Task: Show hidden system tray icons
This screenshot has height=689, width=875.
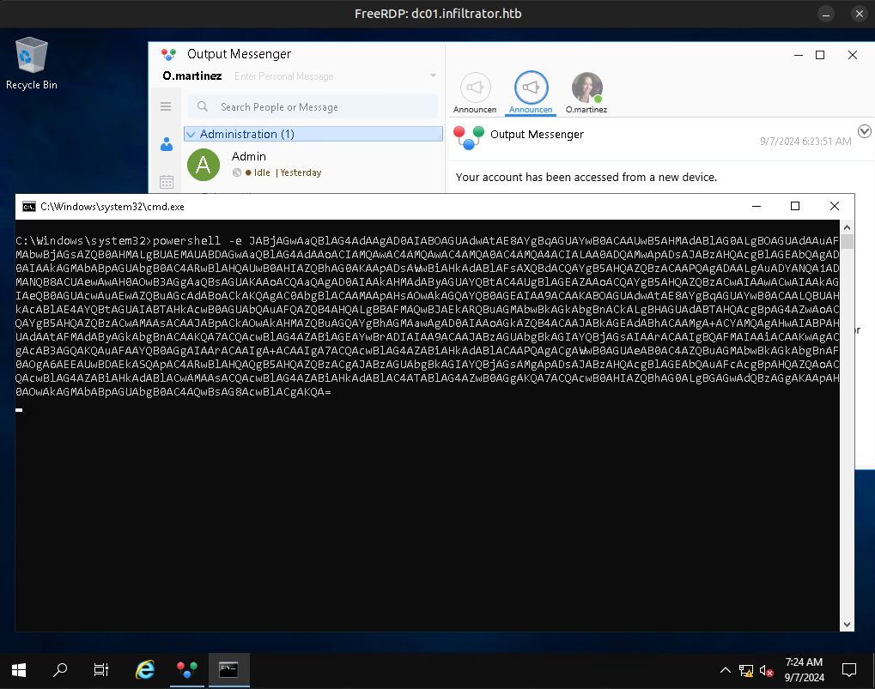Action: (725, 670)
